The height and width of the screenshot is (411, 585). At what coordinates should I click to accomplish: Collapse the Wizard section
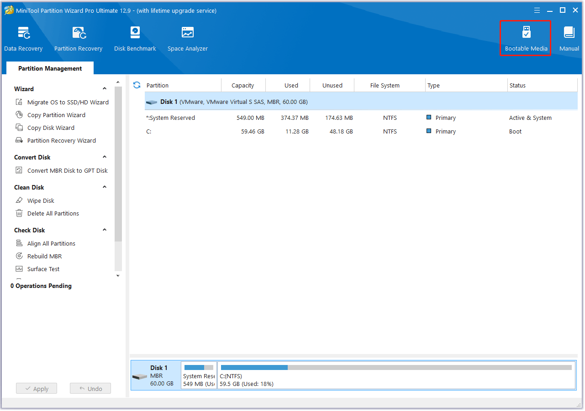tap(105, 89)
